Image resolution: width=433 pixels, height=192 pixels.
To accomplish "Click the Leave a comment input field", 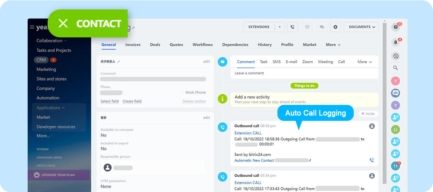I will click(x=304, y=73).
